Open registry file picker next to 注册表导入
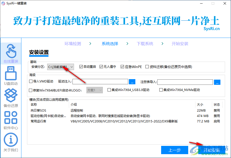Viewport: 231px width, 158px height. [217, 81]
